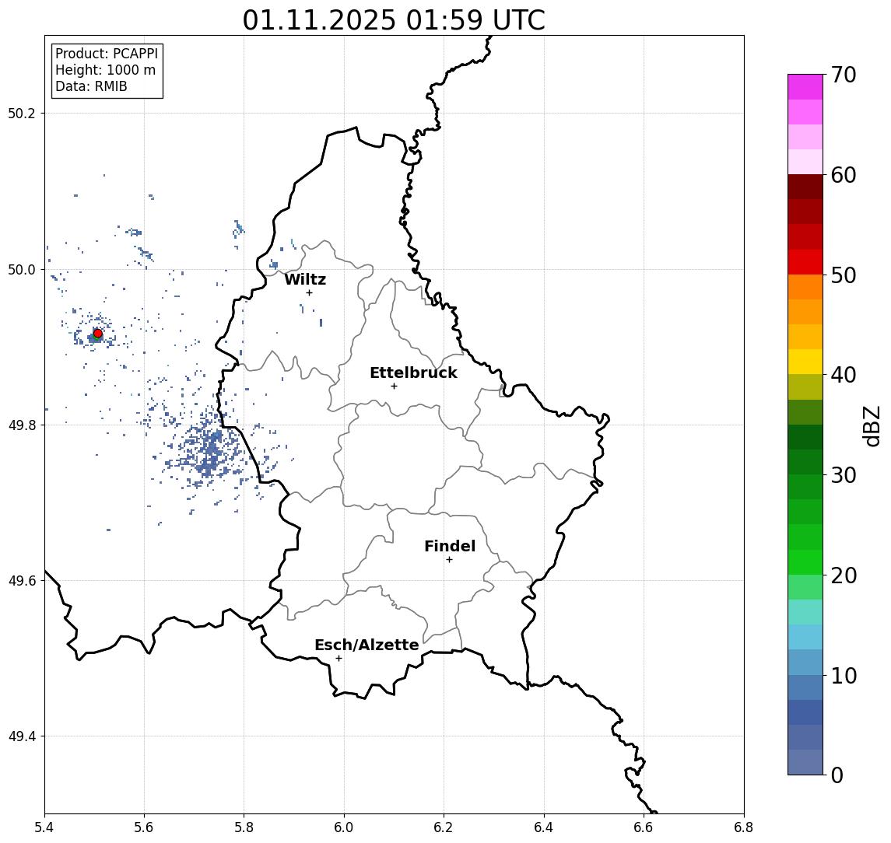Click the longitude axis label 5.4
Screen dimensions: 891x843
pos(45,827)
